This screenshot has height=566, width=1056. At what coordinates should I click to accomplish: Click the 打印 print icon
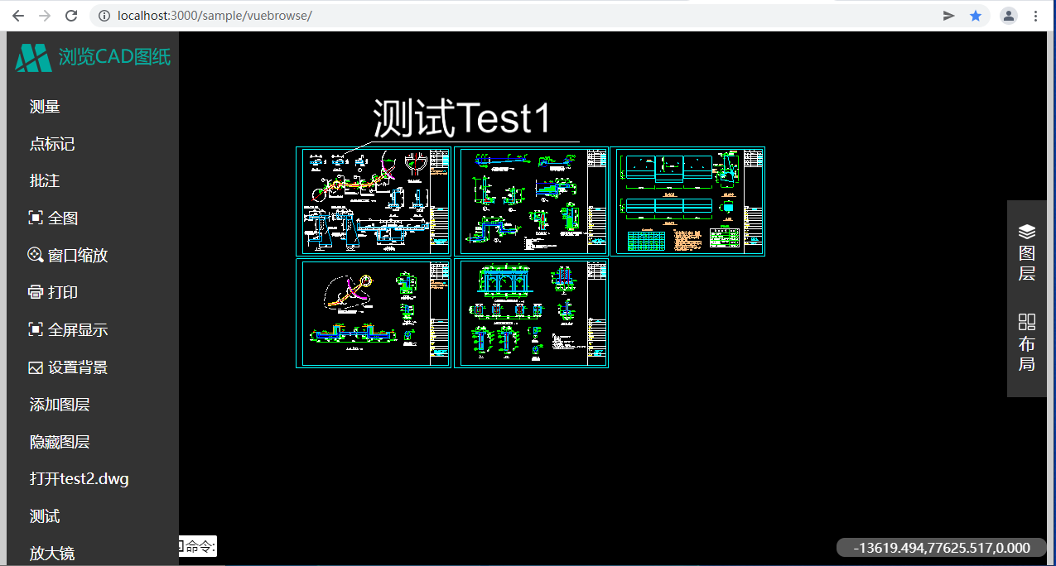click(36, 292)
